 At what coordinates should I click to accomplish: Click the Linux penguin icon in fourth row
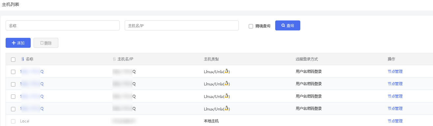226,108
